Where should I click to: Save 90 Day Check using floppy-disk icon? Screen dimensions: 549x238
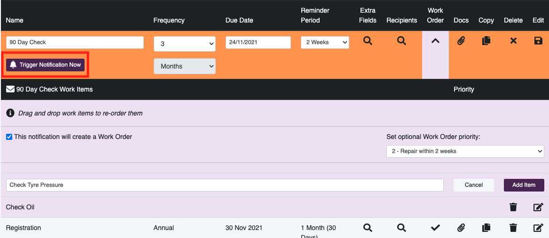tap(538, 41)
